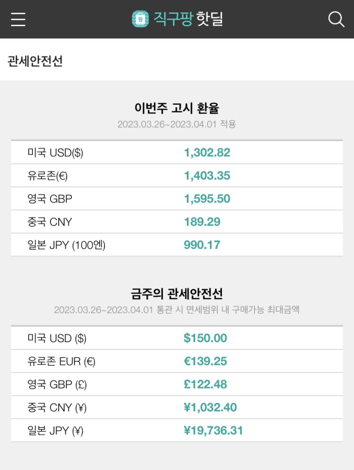This screenshot has width=354, height=470.
Task: Click the 990.17 yen rate value
Action: [x=202, y=245]
